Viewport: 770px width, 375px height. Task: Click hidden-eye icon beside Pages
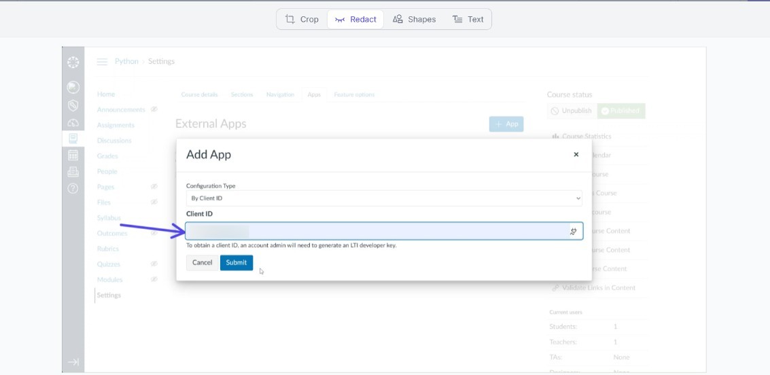coord(154,187)
